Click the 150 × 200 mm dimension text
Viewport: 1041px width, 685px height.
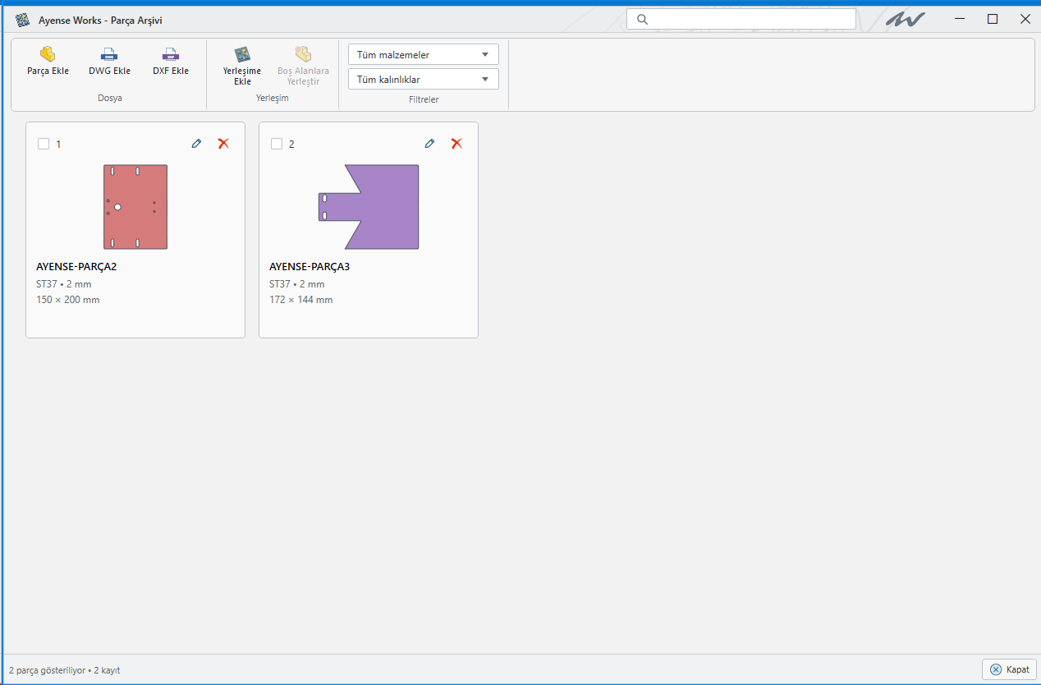[68, 300]
